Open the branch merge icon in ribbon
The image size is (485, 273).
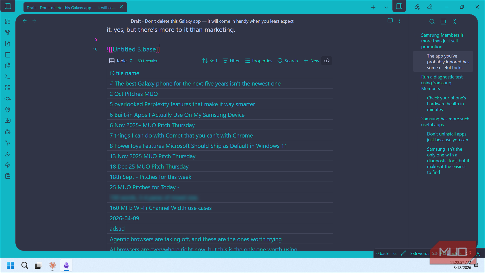coord(8,143)
